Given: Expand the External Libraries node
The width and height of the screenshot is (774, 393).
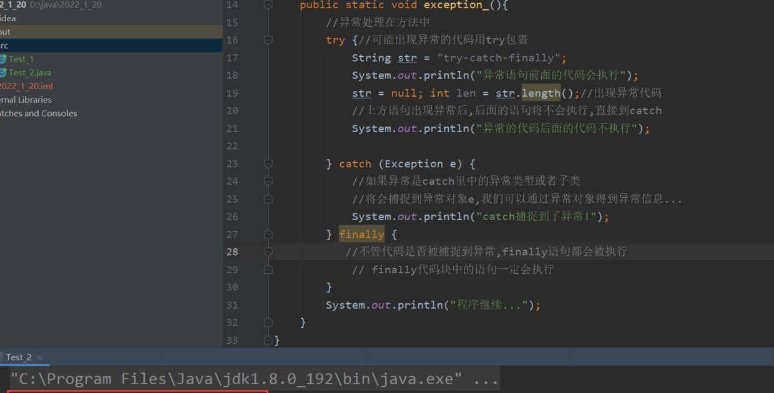Looking at the screenshot, I should (x=25, y=99).
